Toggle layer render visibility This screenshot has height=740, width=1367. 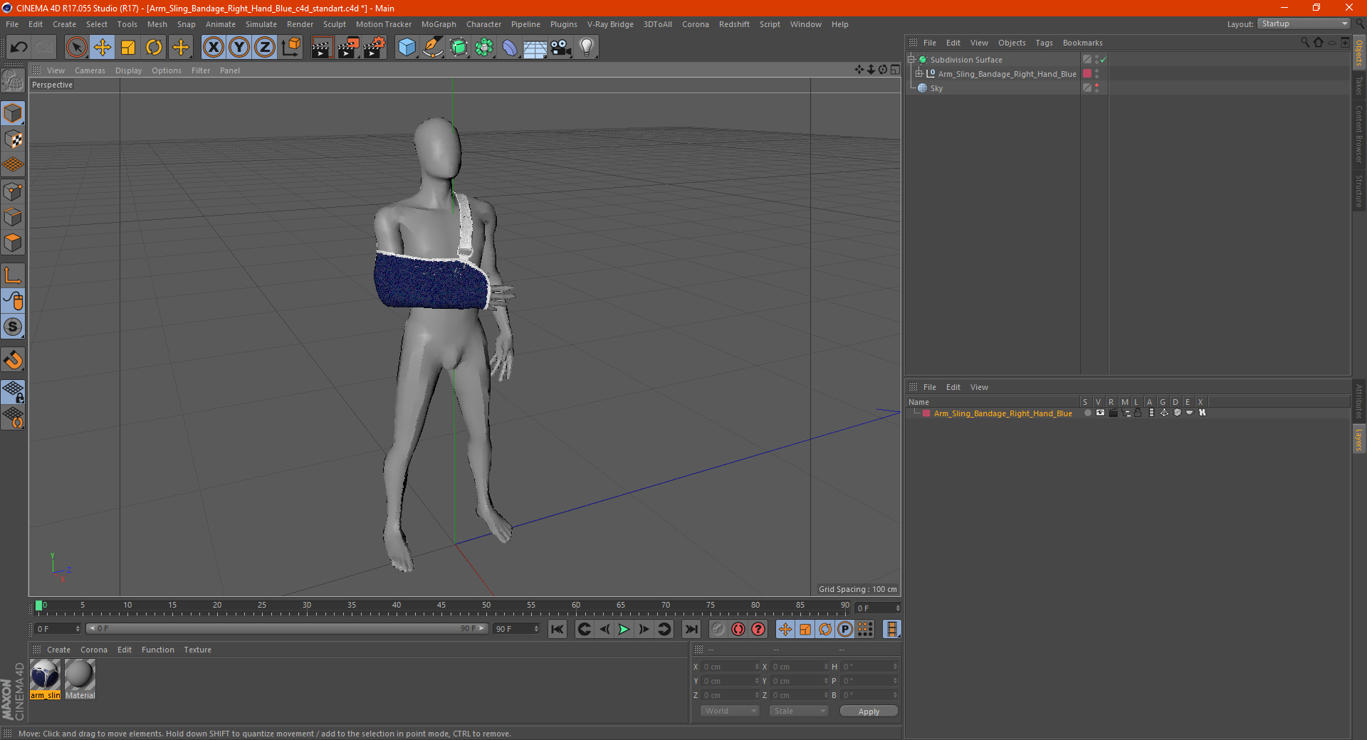(x=1113, y=413)
